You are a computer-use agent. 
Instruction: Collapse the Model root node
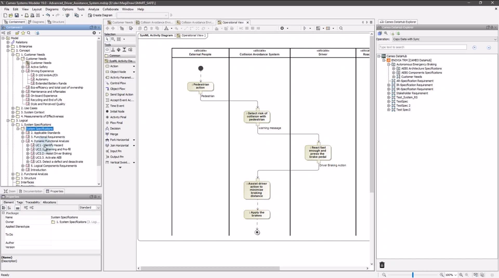(x=3, y=38)
